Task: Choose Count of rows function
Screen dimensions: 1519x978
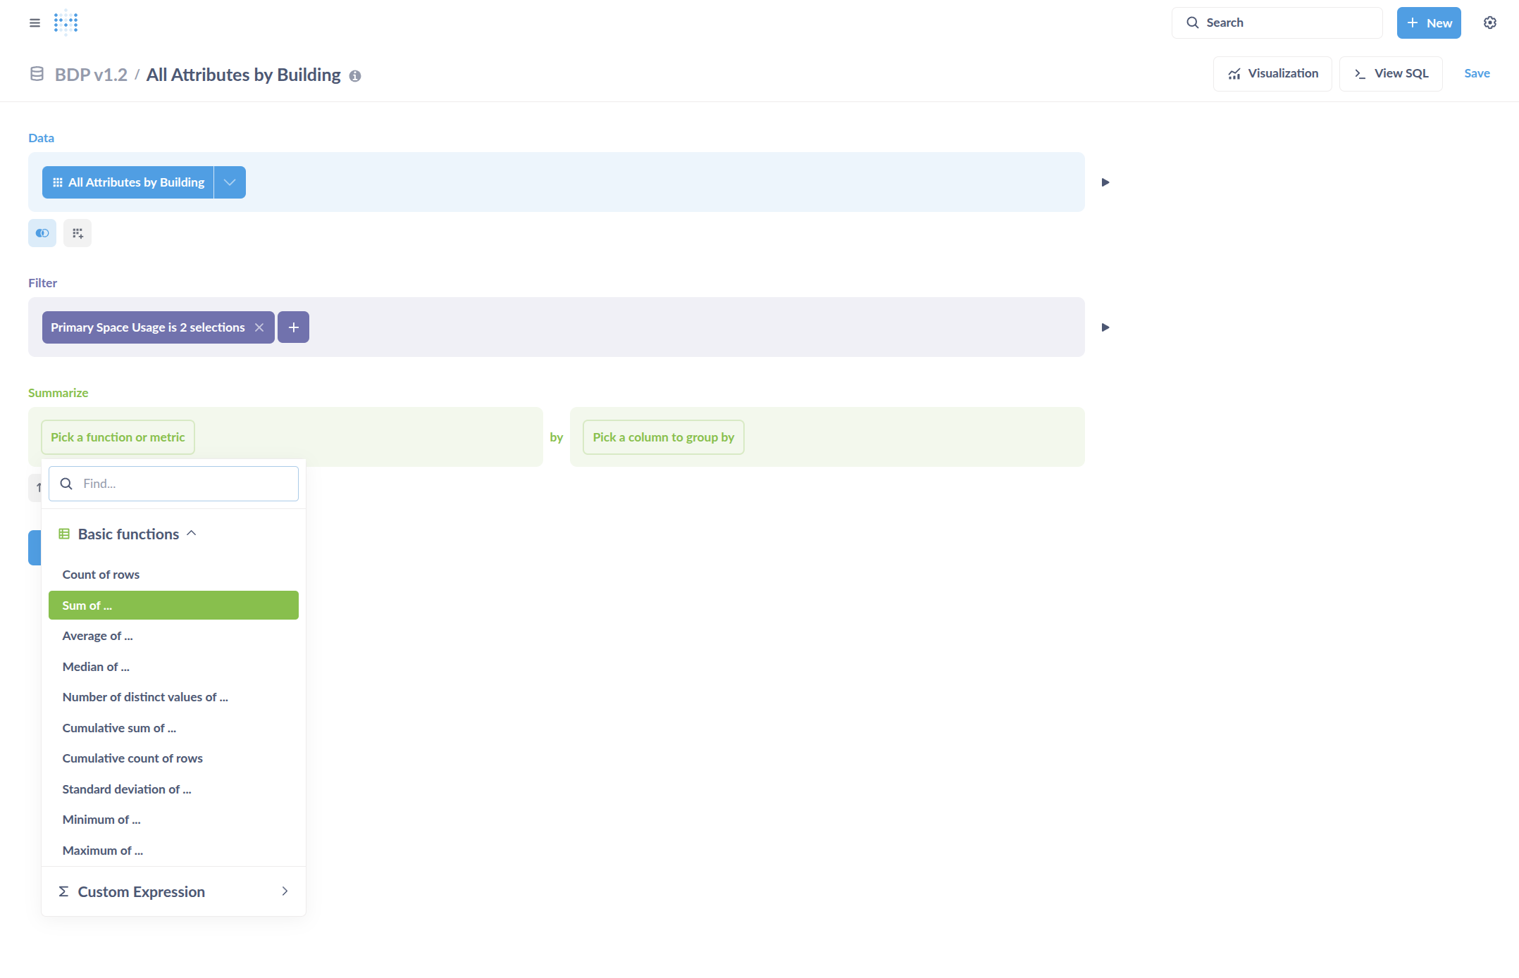Action: click(x=101, y=575)
